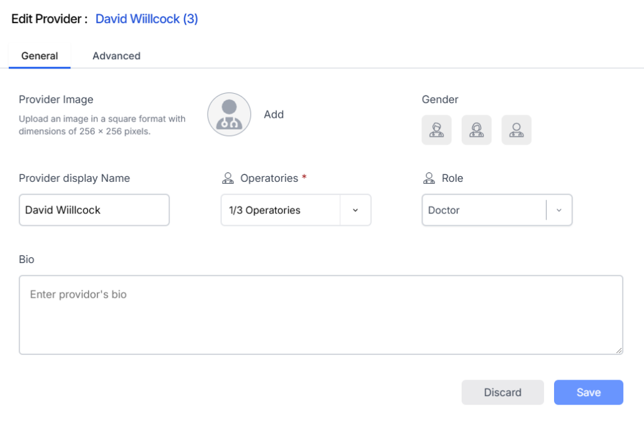The height and width of the screenshot is (428, 644).
Task: Click inside the Bio text area
Action: click(x=321, y=315)
